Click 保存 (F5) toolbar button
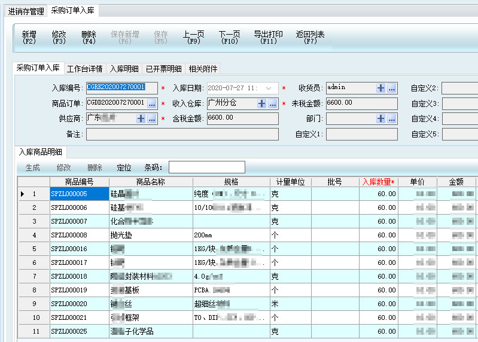Viewport: 478px width, 342px height. click(161, 38)
